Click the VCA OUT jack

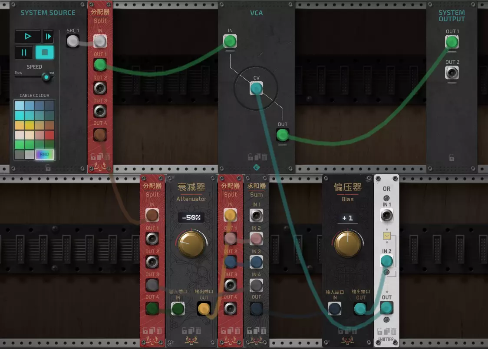click(283, 135)
